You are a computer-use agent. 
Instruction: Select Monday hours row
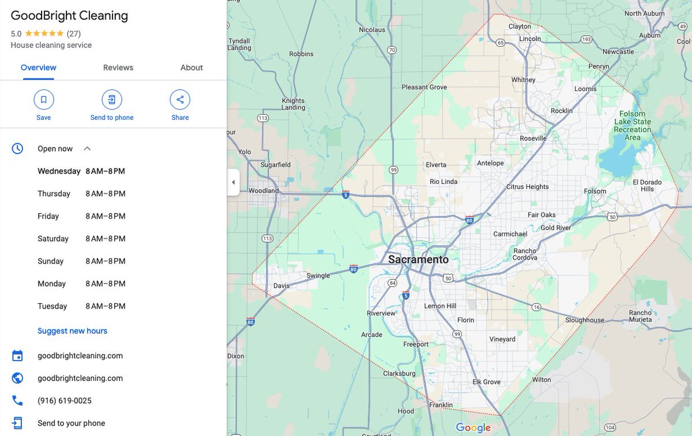[81, 284]
